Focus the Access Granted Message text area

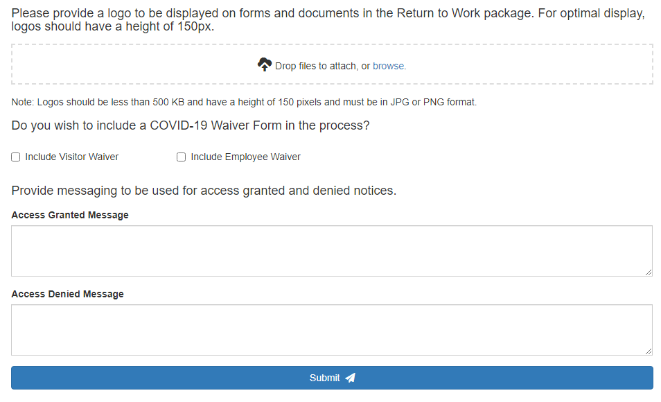(x=331, y=250)
